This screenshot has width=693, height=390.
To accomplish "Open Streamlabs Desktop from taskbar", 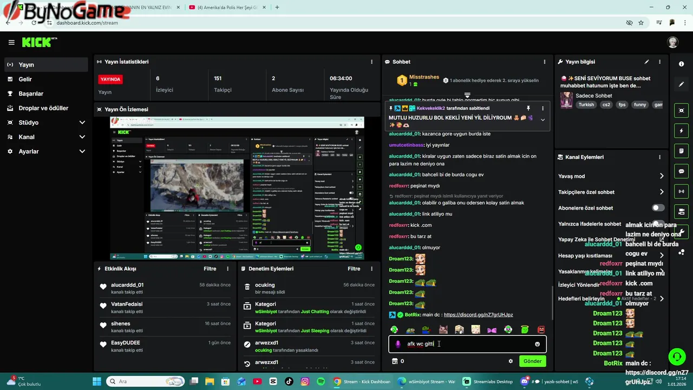I will [488, 381].
